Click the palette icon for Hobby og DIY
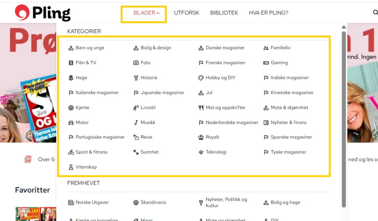 tap(201, 78)
